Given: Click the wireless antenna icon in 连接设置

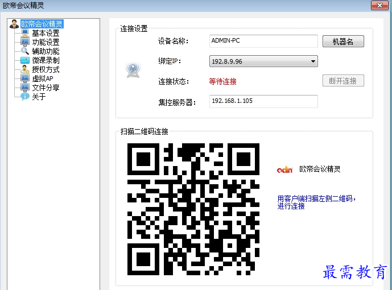Looking at the screenshot, I should (x=133, y=69).
